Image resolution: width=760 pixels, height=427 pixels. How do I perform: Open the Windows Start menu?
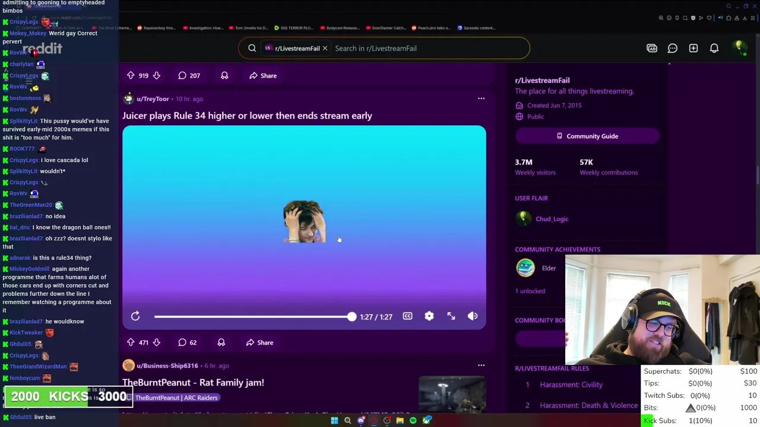pyautogui.click(x=334, y=420)
